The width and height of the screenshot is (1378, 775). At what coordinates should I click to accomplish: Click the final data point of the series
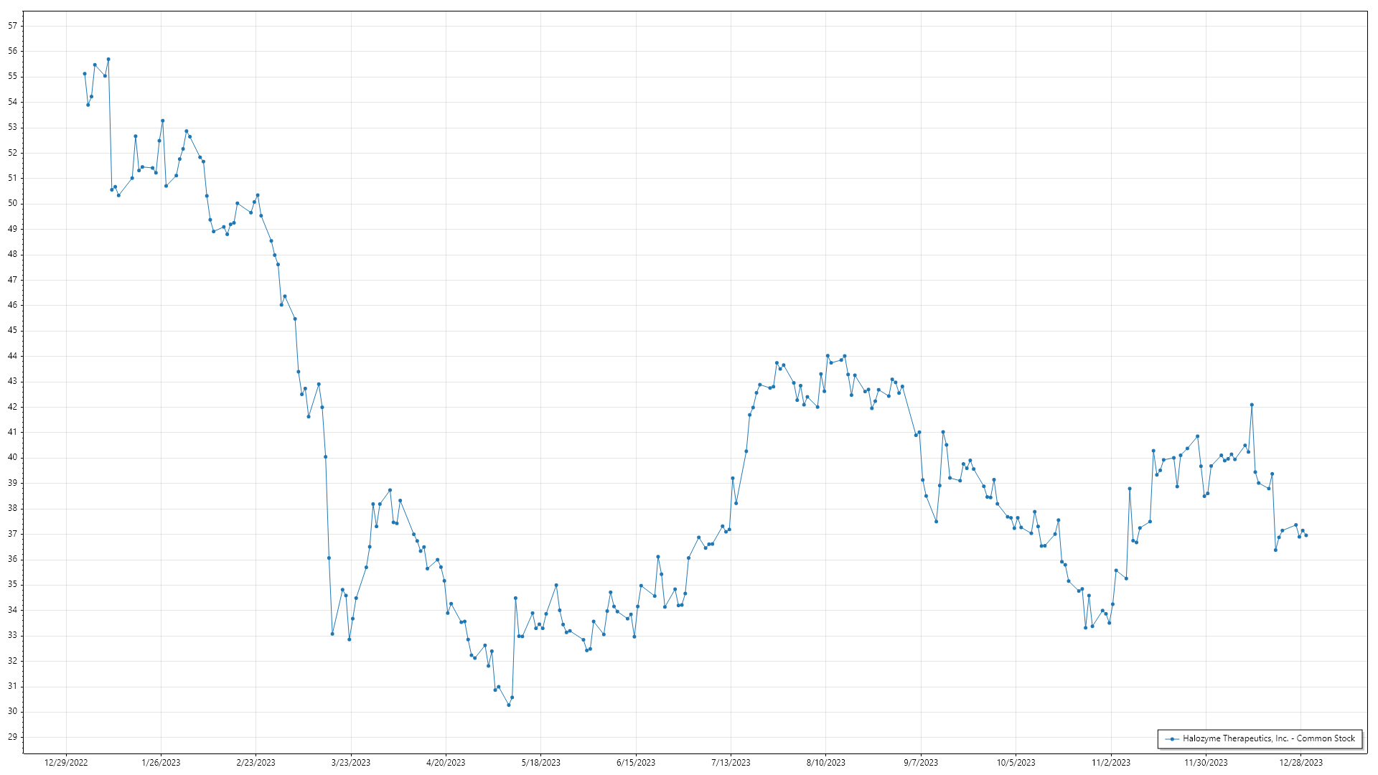pos(1306,535)
